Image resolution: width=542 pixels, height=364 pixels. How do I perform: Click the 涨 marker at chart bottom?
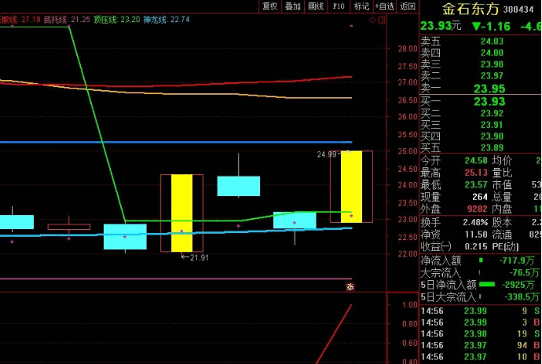(350, 286)
